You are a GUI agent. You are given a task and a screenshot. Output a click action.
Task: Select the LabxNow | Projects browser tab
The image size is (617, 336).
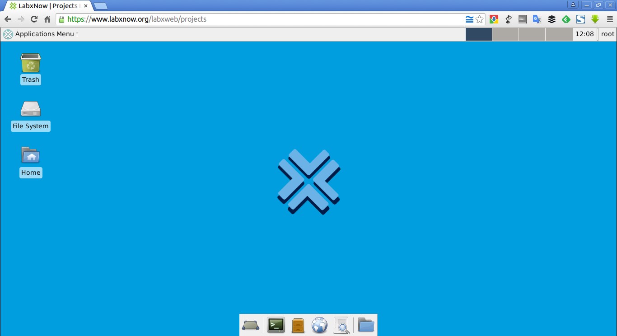pyautogui.click(x=47, y=6)
